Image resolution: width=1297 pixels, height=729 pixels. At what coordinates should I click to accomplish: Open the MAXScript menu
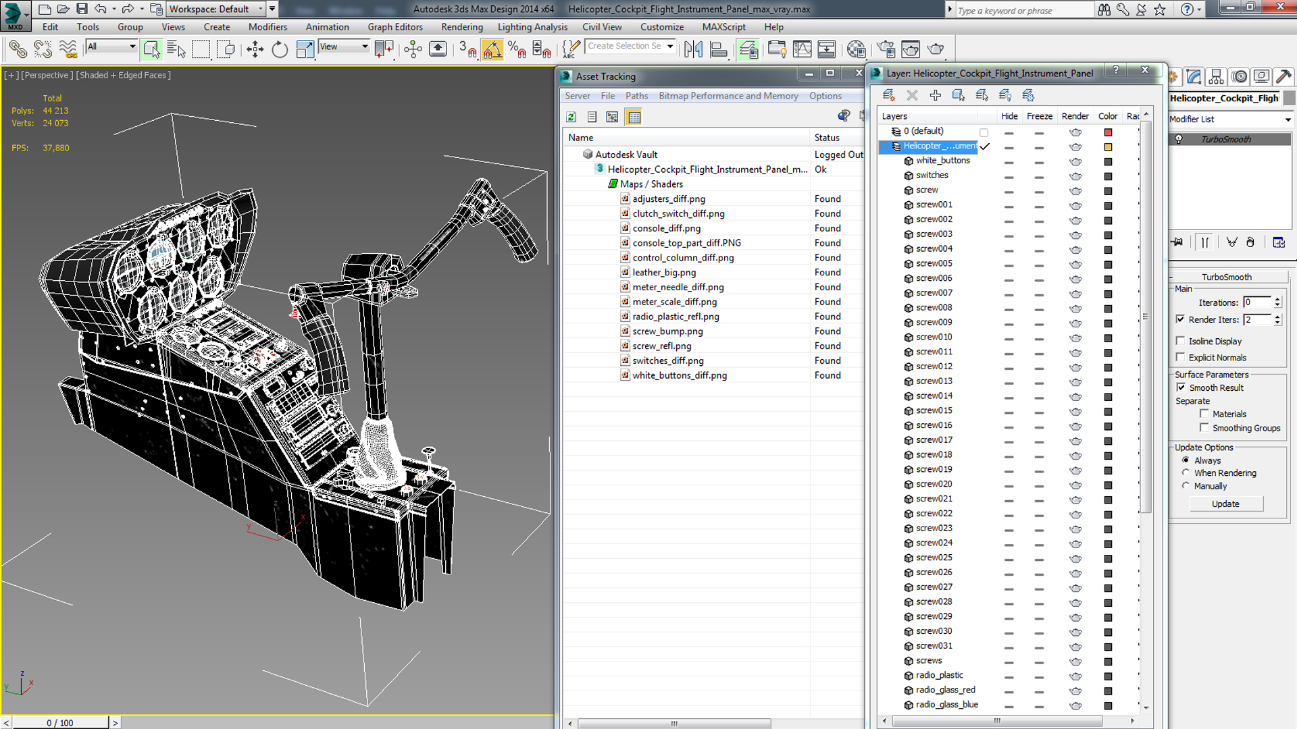[723, 27]
